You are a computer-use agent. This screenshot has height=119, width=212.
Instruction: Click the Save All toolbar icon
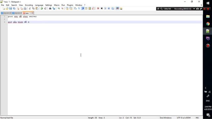point(14,9)
